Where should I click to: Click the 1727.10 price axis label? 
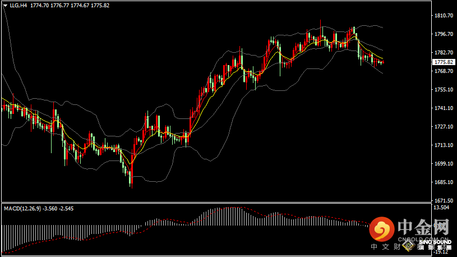tap(444, 127)
